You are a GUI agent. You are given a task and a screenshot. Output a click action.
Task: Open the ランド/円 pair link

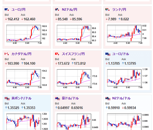119,10
